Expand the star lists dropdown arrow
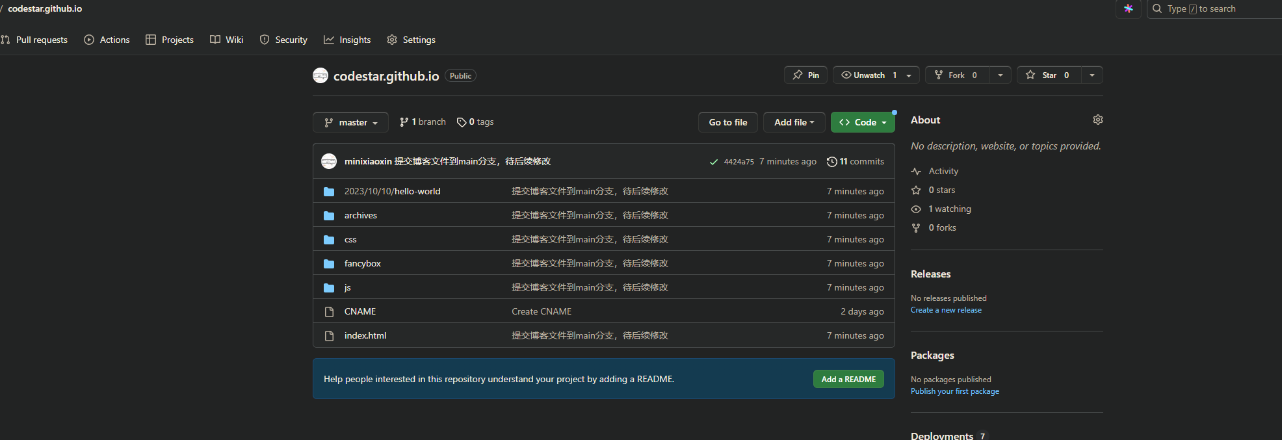 click(x=1092, y=75)
